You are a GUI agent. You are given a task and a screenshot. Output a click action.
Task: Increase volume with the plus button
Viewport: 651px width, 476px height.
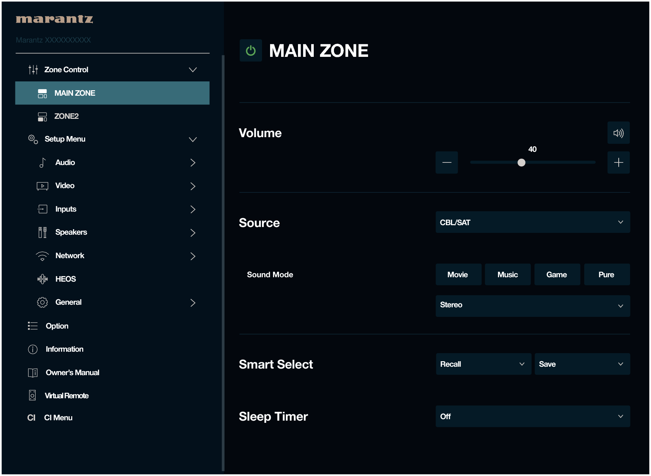[618, 162]
